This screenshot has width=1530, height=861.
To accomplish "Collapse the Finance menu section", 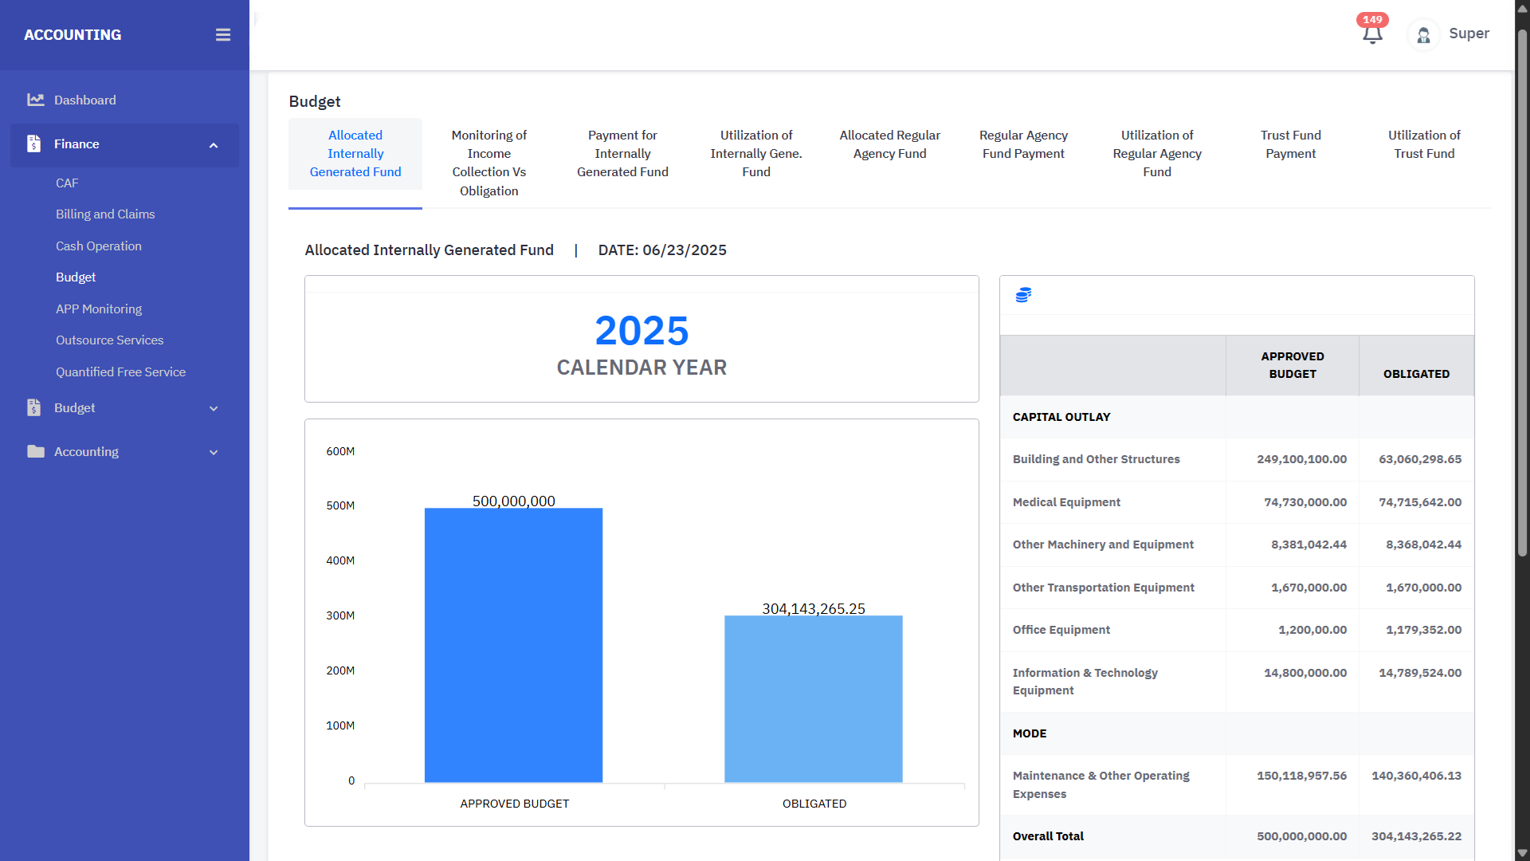I will 214,145.
